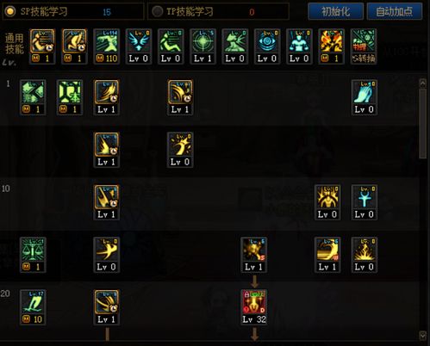The height and width of the screenshot is (346, 430).
Task: Click the 物理 转换 conversion skill icon
Action: 364,46
